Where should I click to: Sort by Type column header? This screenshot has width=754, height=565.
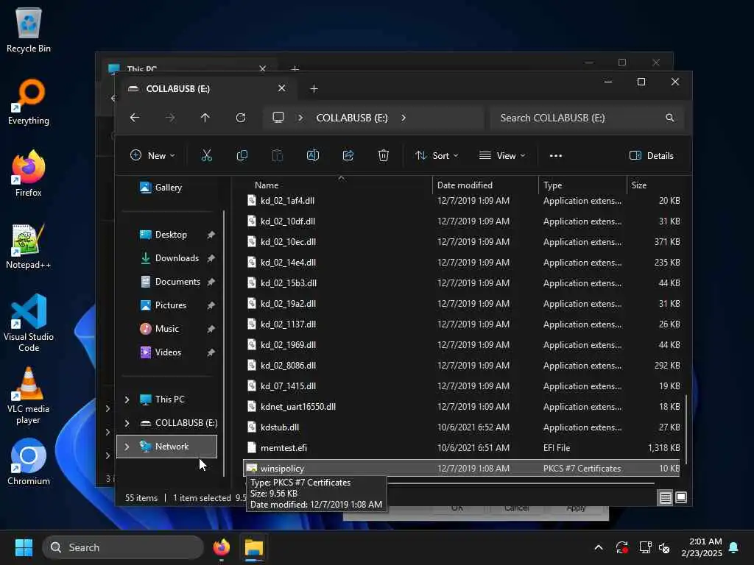583,185
